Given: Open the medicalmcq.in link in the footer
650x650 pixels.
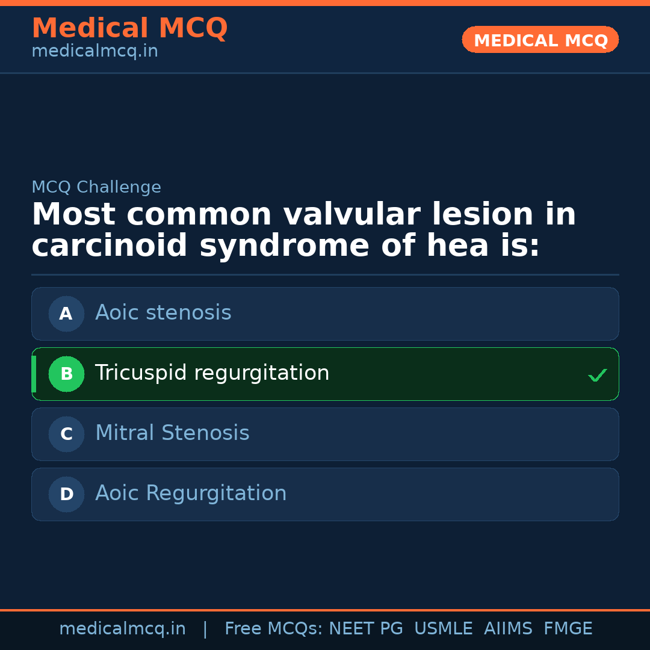Looking at the screenshot, I should point(122,629).
